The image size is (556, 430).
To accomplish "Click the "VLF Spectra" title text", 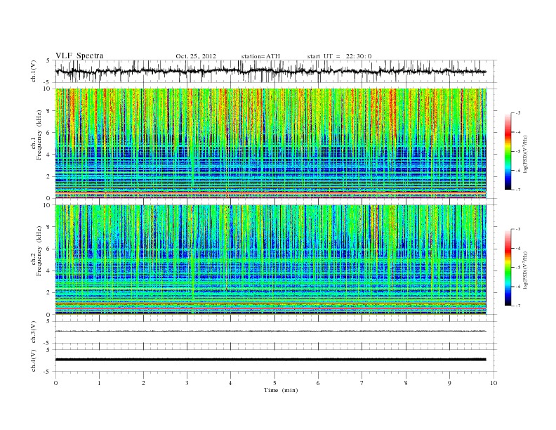I will coord(79,56).
